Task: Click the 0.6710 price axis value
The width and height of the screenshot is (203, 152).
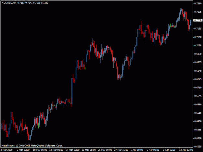Action: click(198, 88)
